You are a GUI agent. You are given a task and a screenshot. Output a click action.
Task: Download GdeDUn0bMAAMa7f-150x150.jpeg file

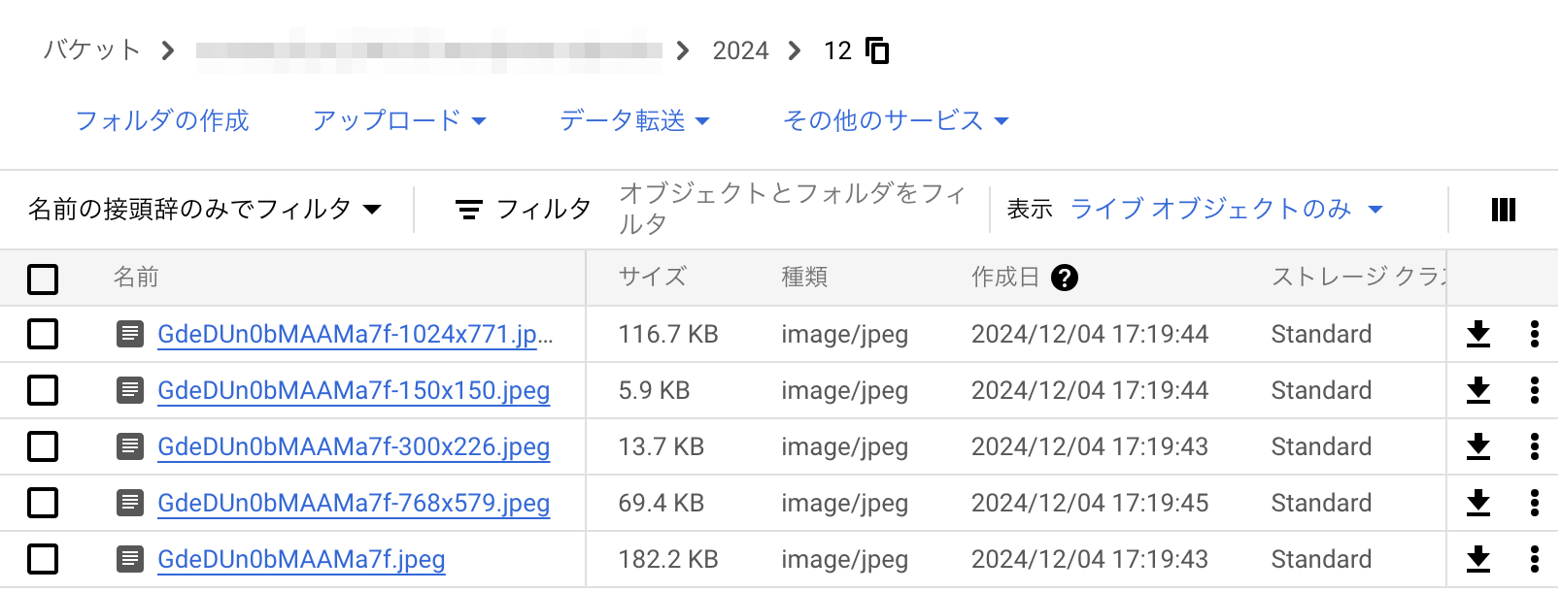click(1477, 390)
